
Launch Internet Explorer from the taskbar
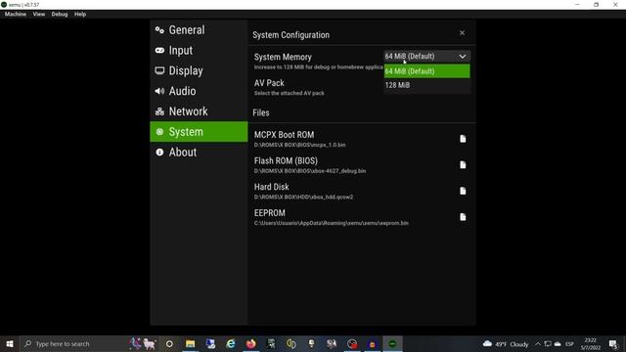(x=231, y=343)
